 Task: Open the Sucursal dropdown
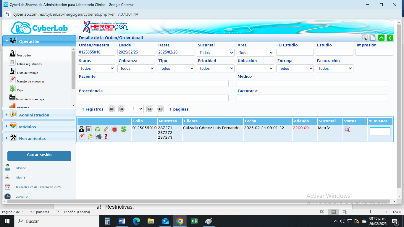click(x=216, y=53)
